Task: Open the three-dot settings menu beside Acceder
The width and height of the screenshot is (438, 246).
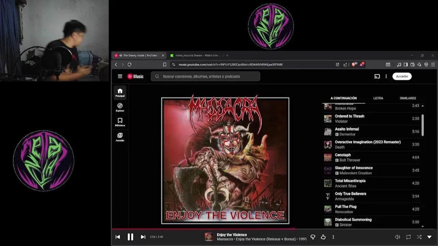Action: (x=386, y=77)
